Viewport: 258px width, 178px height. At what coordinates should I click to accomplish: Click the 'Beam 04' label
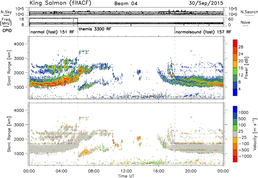point(126,4)
